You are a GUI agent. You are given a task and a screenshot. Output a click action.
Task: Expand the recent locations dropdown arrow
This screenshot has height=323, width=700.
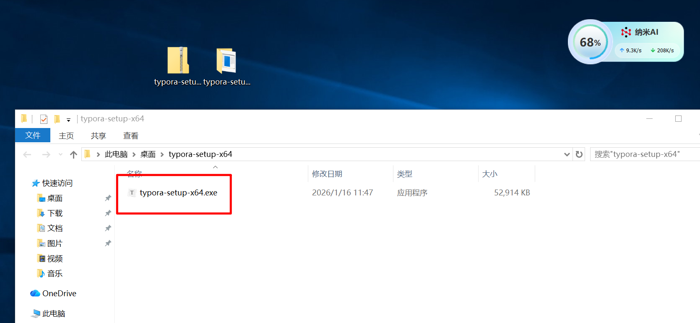[60, 155]
